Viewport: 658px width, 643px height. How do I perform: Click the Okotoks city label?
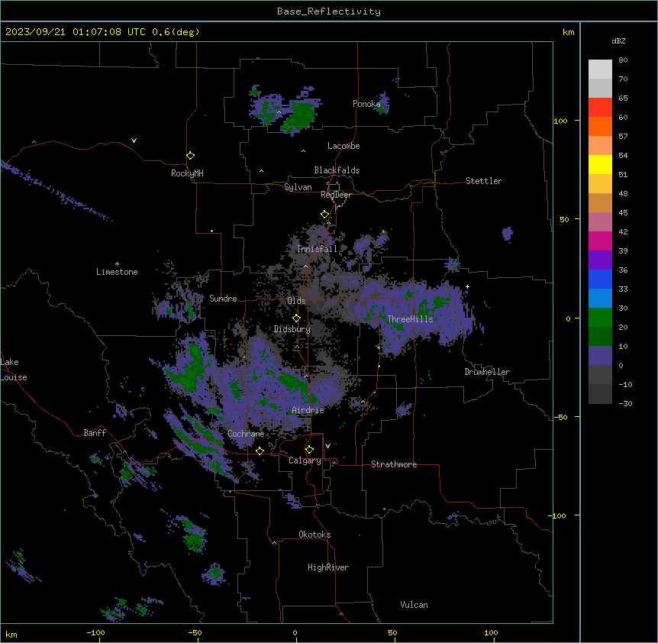(314, 535)
